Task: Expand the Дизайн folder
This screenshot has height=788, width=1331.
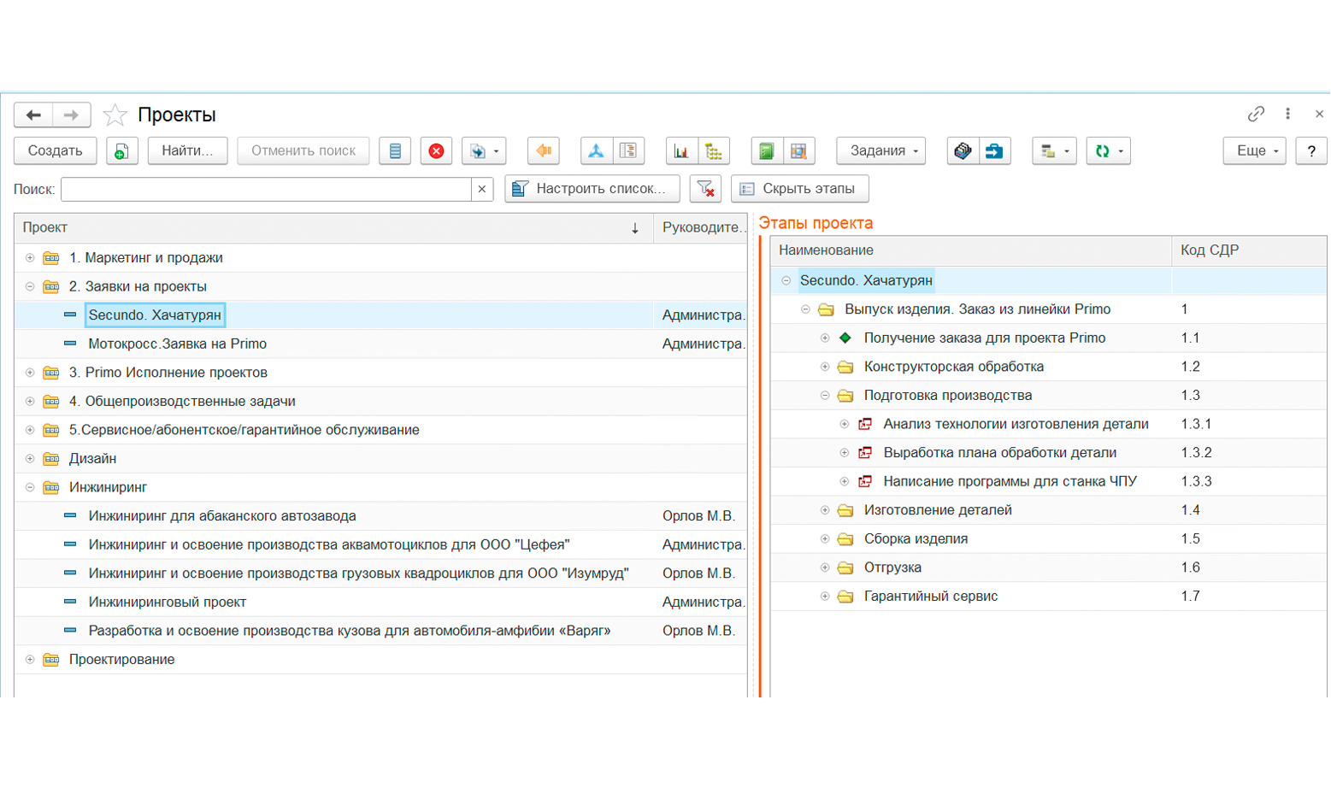Action: click(30, 459)
